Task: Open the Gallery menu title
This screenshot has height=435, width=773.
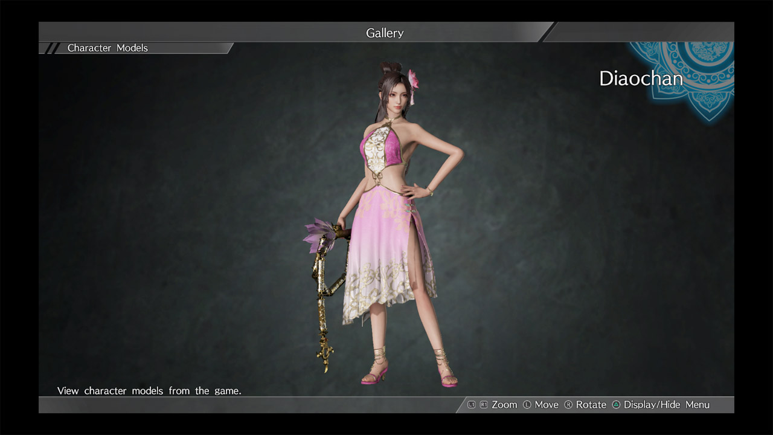Action: coord(385,33)
